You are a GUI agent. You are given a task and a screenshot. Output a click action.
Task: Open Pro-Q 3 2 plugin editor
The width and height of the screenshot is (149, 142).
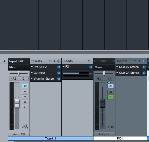pyautogui.click(x=40, y=67)
